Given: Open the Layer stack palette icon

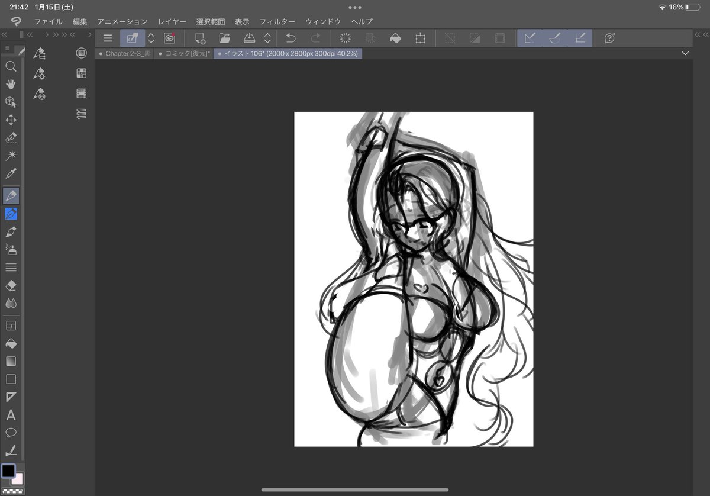Looking at the screenshot, I should [x=82, y=114].
